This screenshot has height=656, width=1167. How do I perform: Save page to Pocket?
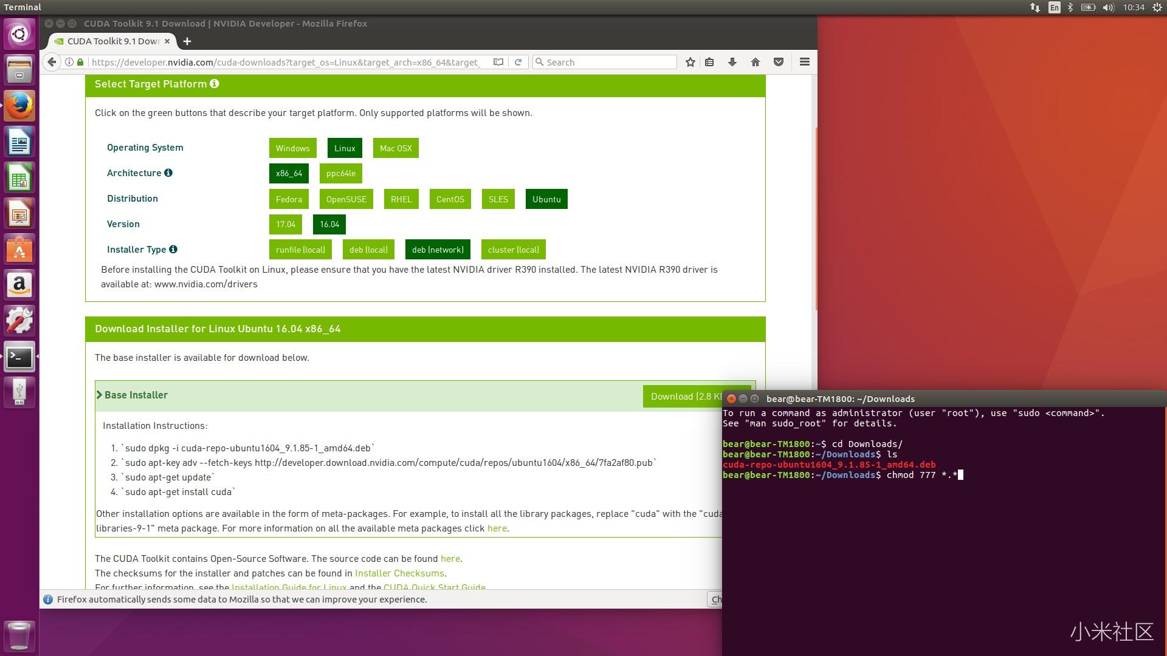click(x=779, y=62)
